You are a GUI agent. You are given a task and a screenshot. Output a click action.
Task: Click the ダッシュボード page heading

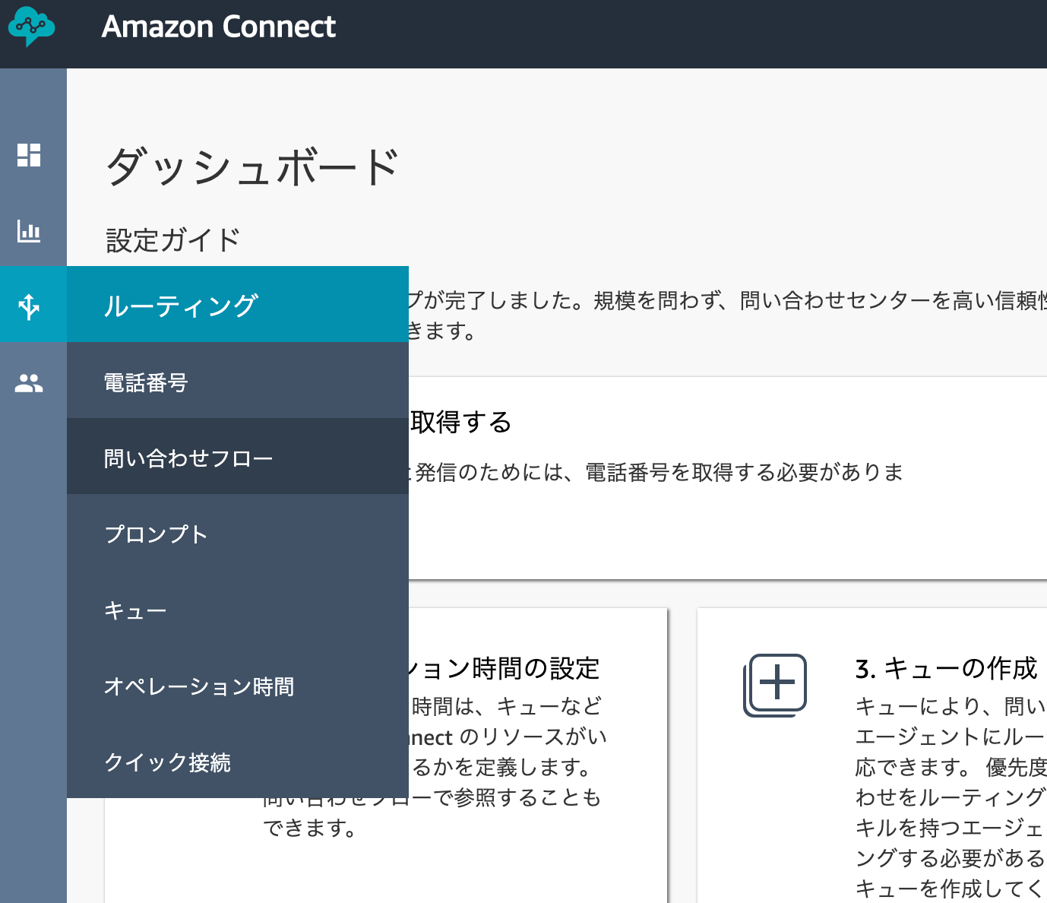[x=252, y=166]
